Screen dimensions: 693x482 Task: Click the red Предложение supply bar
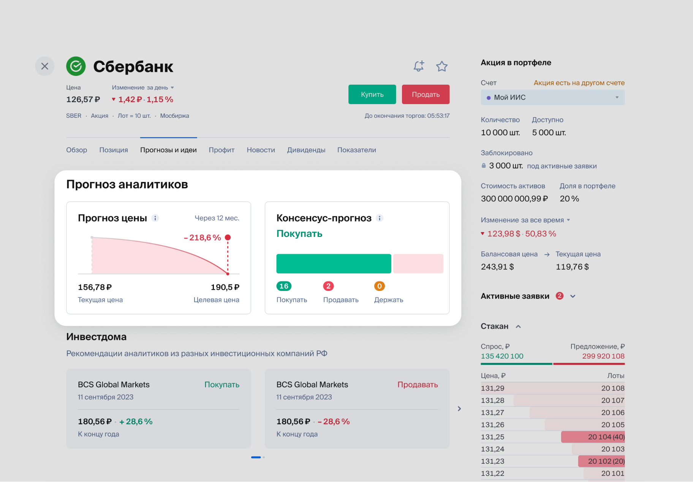(x=589, y=364)
